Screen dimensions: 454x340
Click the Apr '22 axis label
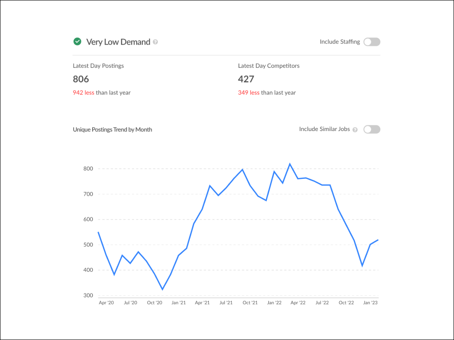pos(298,303)
